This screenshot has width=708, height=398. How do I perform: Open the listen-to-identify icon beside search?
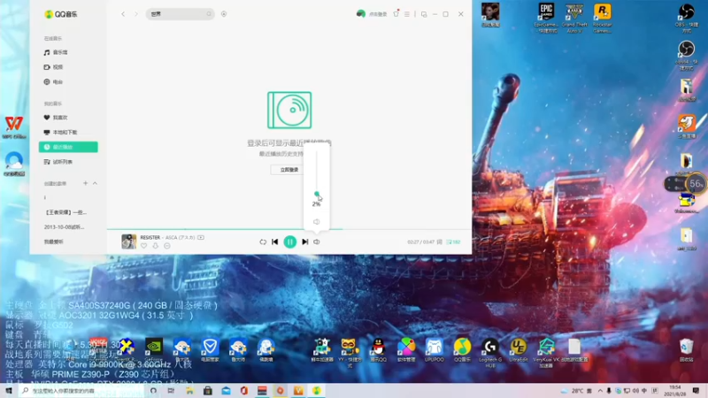pyautogui.click(x=224, y=14)
